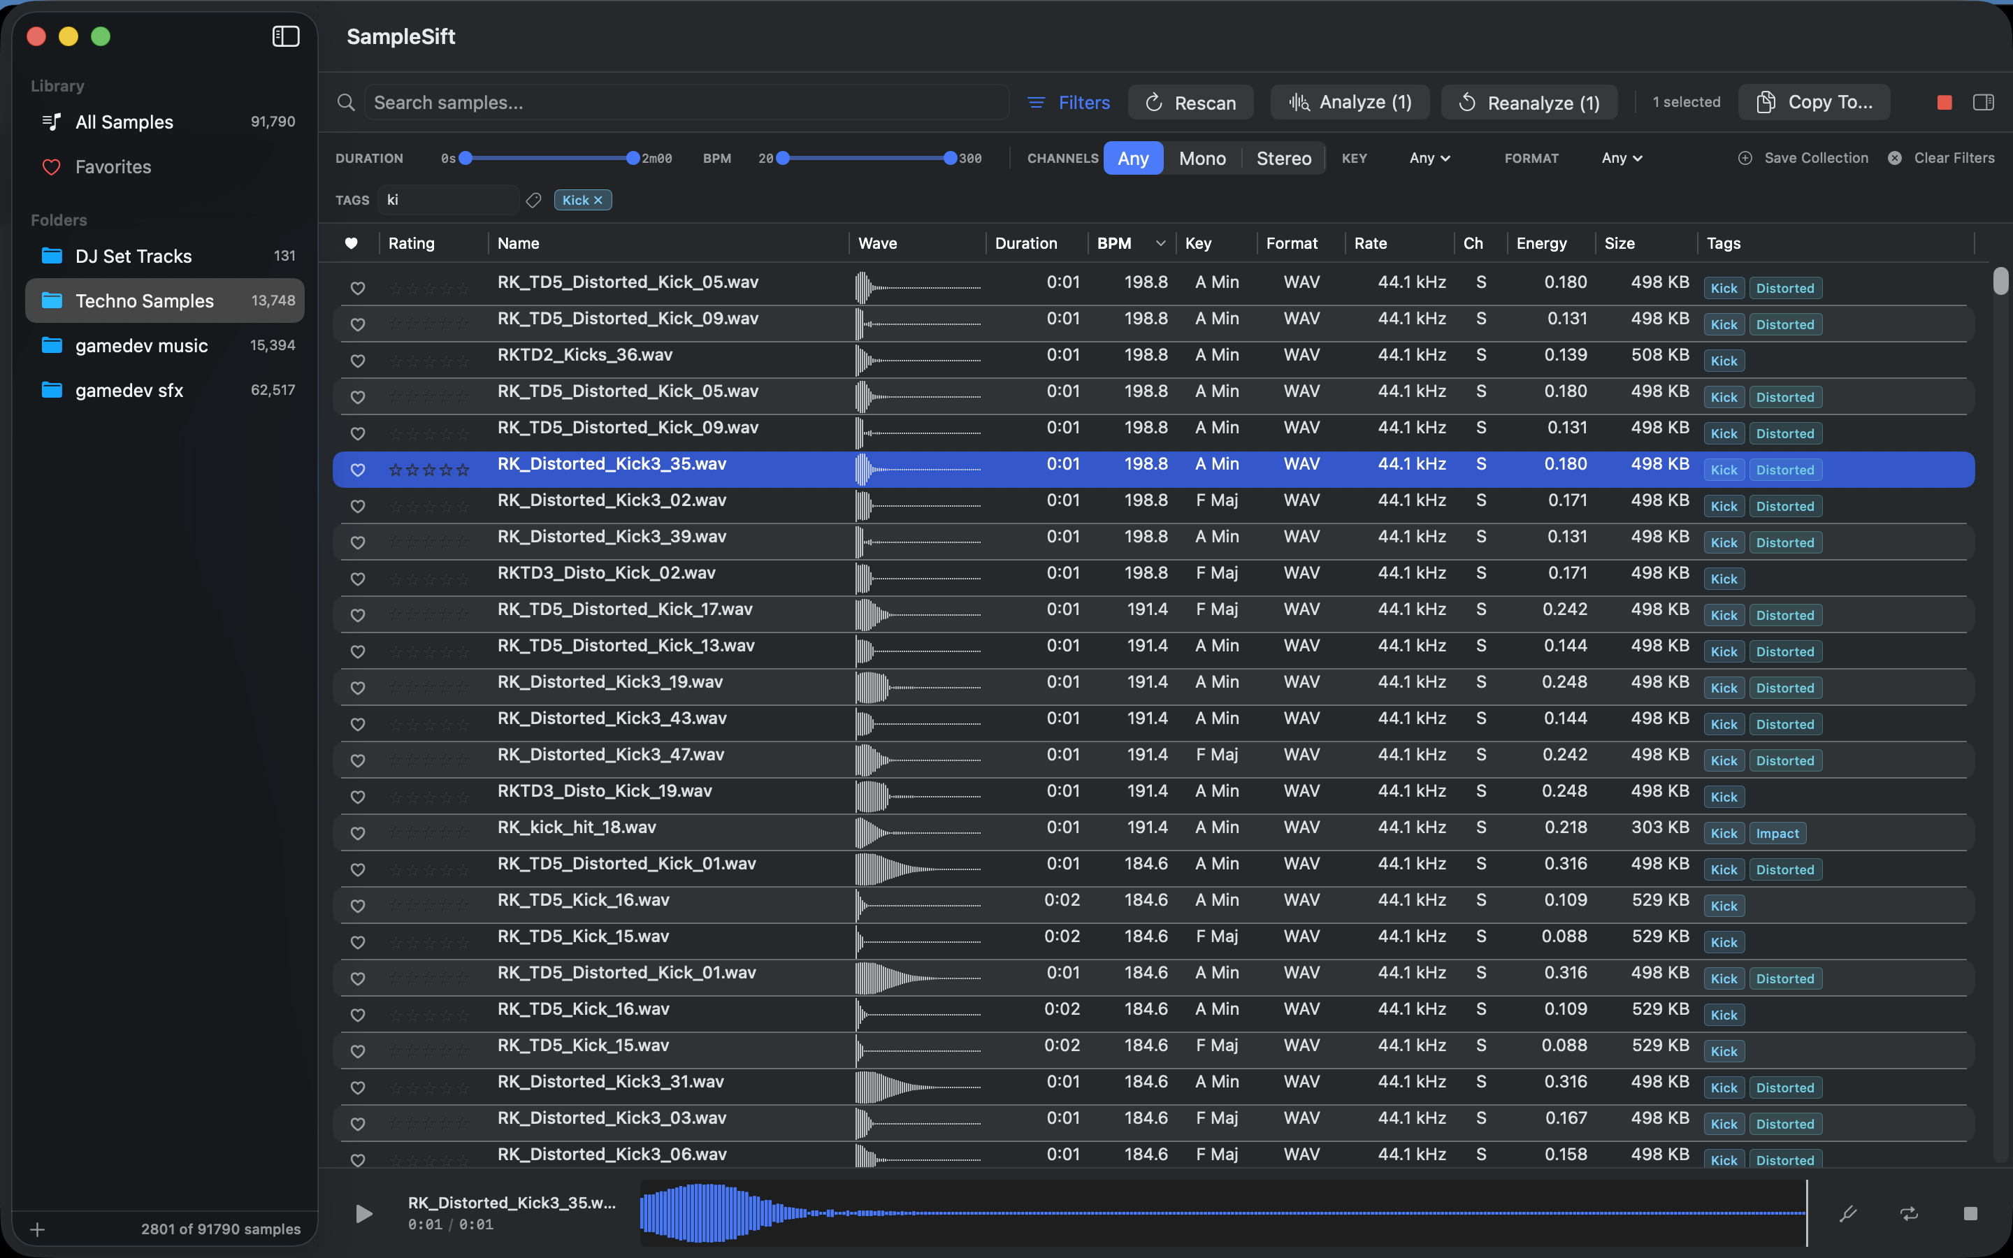Add a folder with the plus icon
This screenshot has width=2013, height=1258.
click(x=38, y=1229)
